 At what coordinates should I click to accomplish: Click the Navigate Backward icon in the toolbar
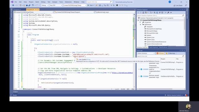[13, 5]
